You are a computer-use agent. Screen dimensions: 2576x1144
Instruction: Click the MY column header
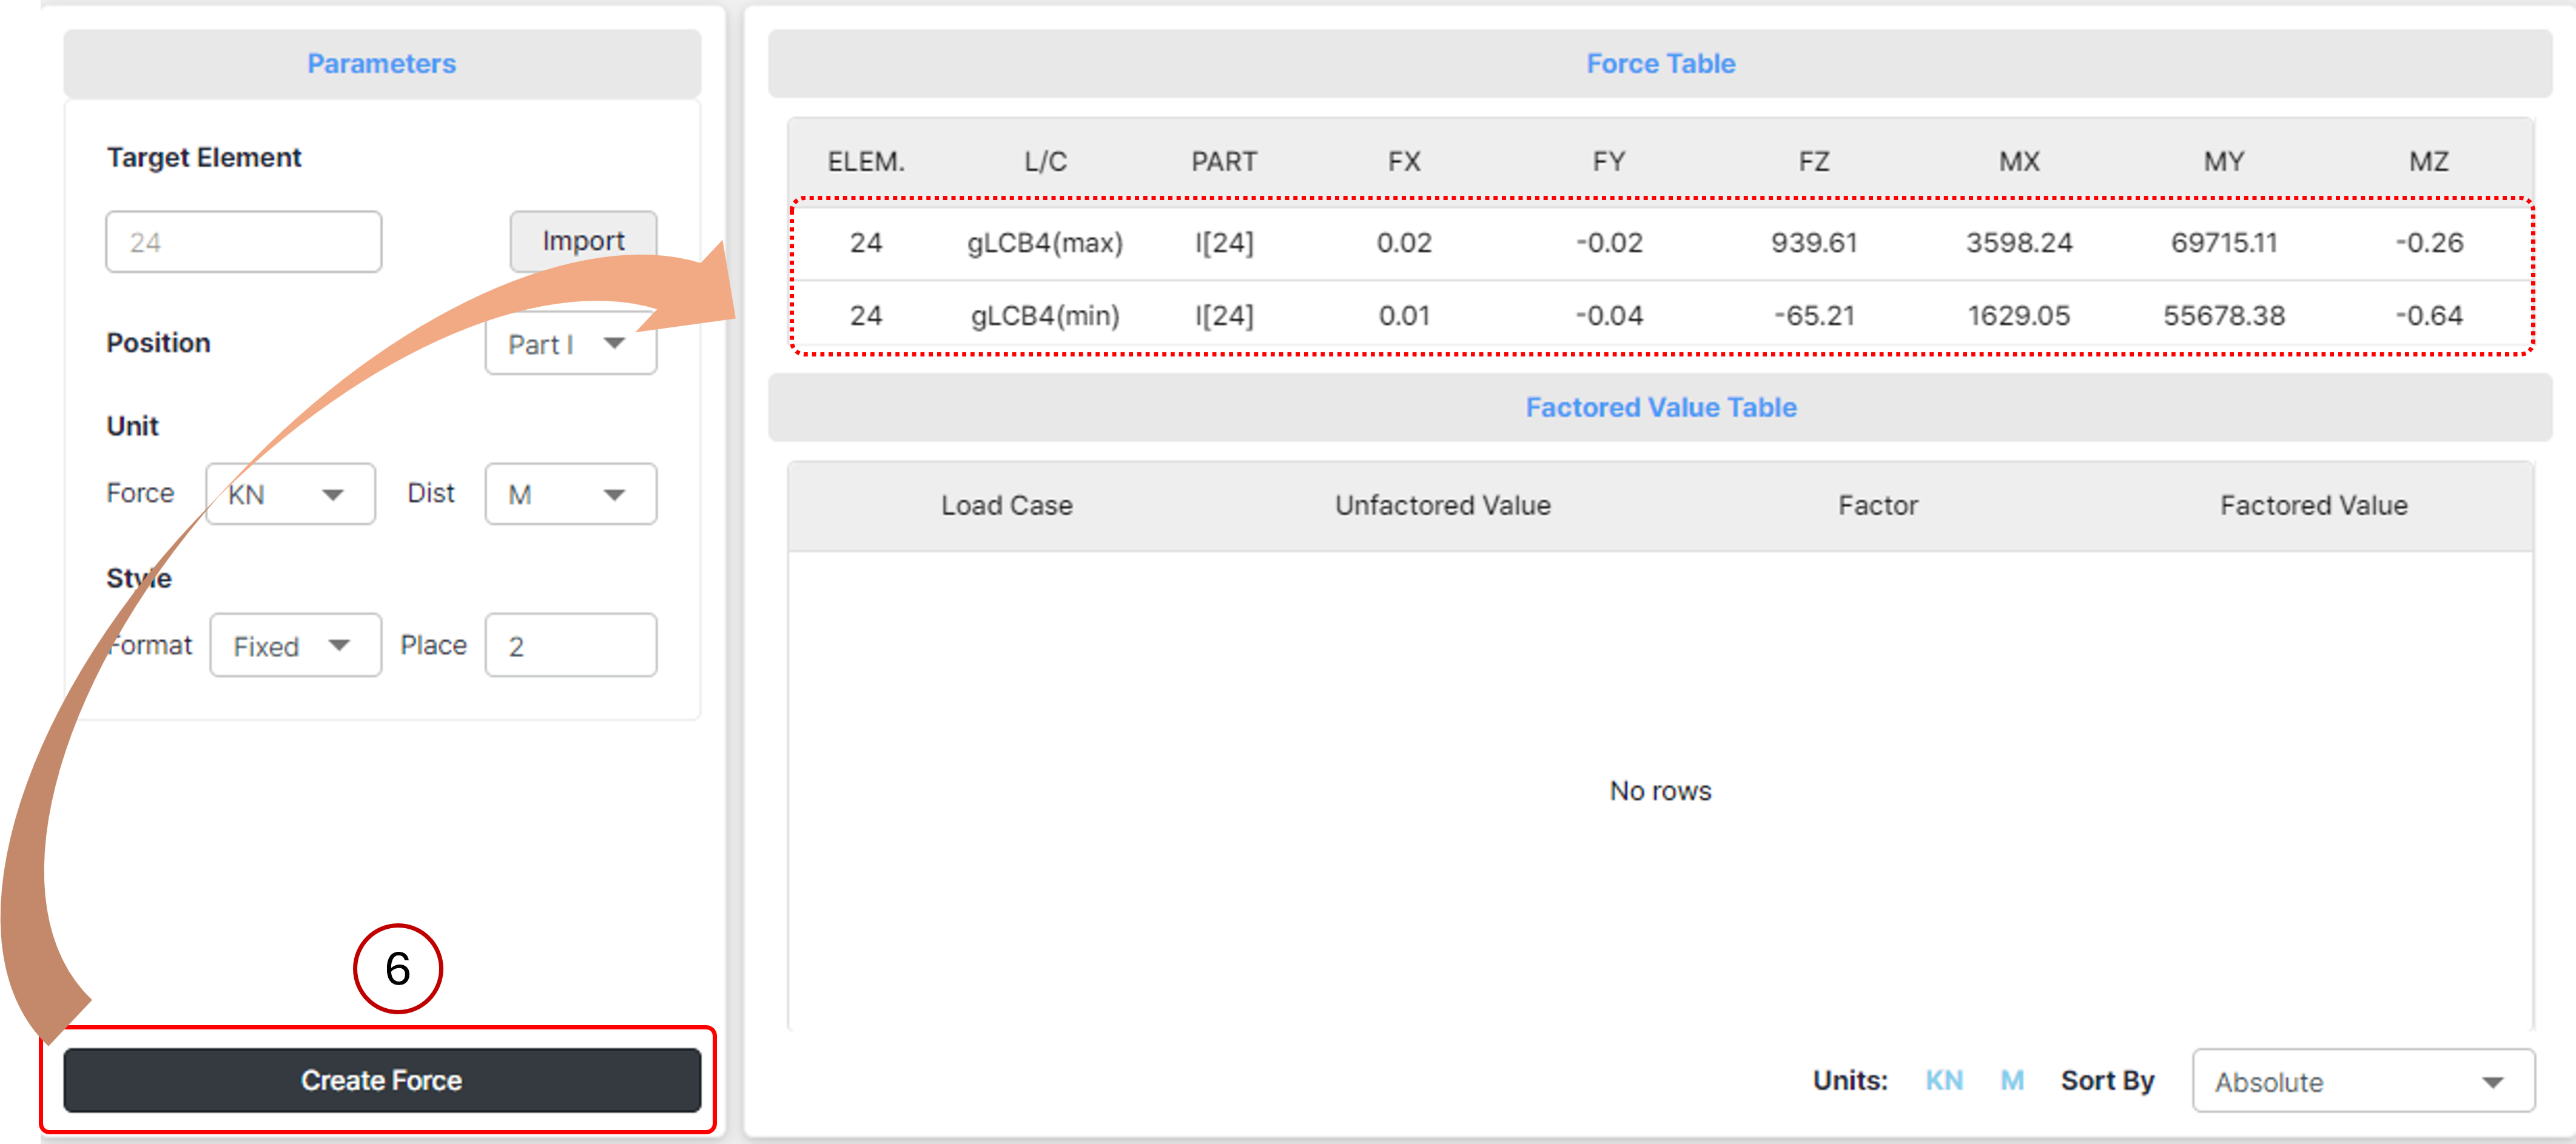click(x=2224, y=162)
